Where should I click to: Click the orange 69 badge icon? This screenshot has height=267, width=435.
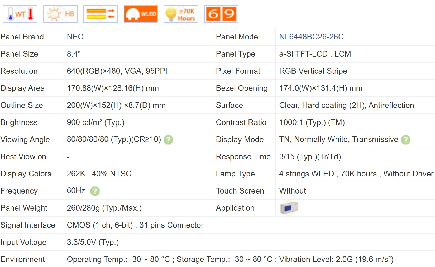click(x=221, y=14)
